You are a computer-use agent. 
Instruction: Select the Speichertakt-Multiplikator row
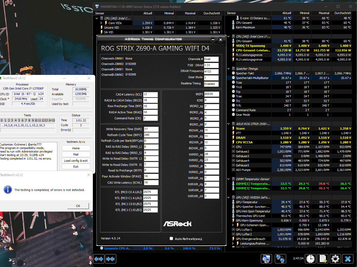pyautogui.click(x=289, y=78)
